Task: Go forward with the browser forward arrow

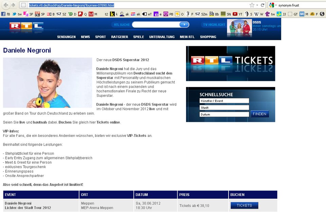Action: [x=14, y=5]
